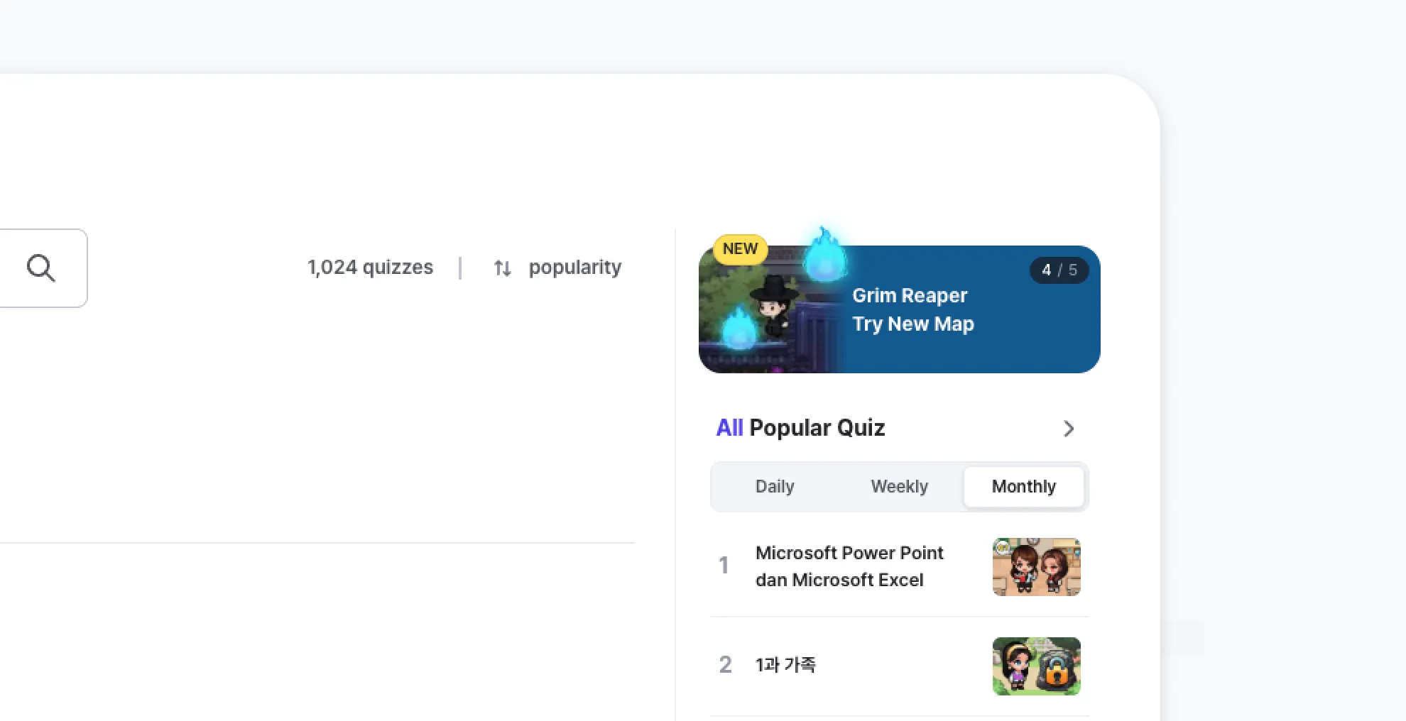This screenshot has height=721, width=1406.
Task: Select the Monthly tab
Action: tap(1023, 487)
